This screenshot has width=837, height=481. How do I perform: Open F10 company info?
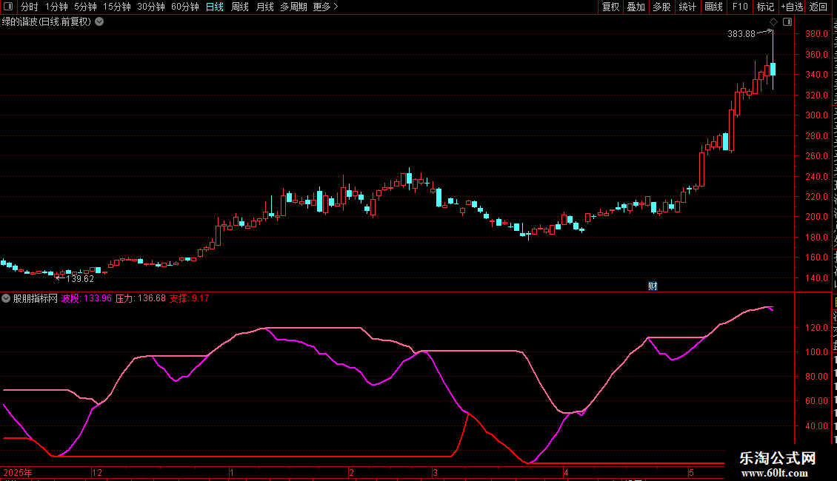(740, 7)
